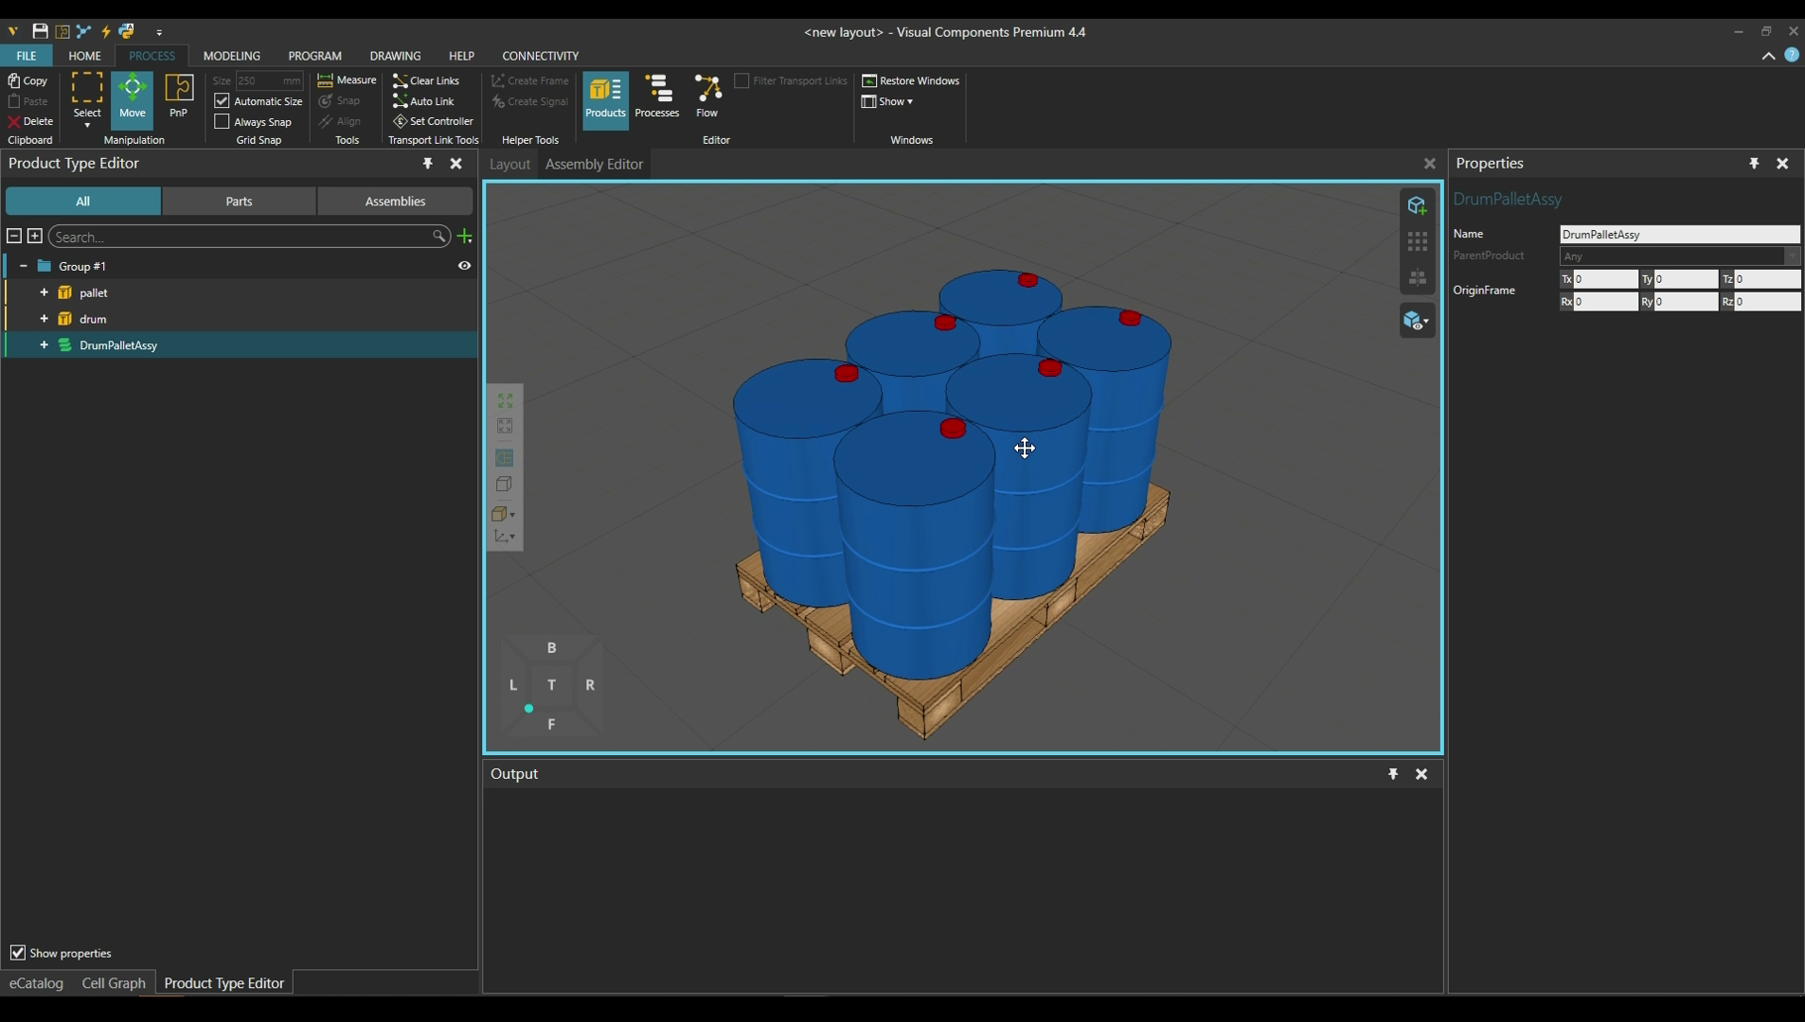Click the Clear Links tool
Viewport: 1805px width, 1022px height.
tap(426, 80)
